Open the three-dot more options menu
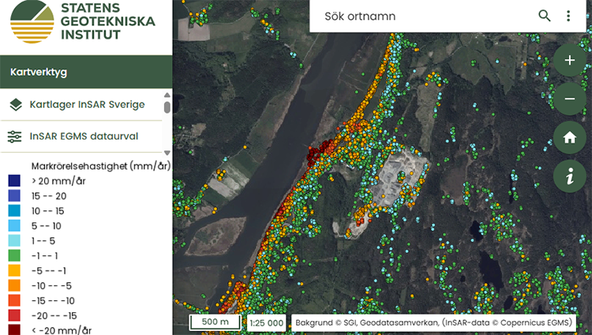This screenshot has width=592, height=335. point(568,16)
